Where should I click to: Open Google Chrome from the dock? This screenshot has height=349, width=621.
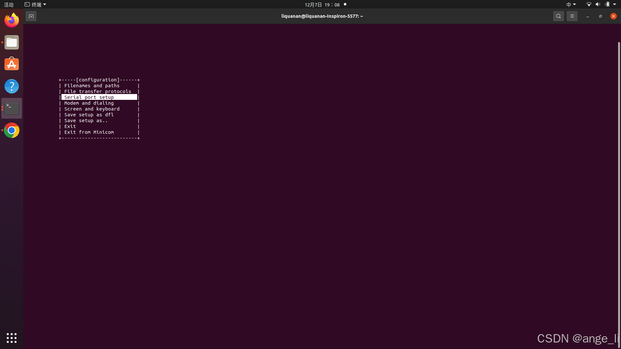(x=12, y=130)
